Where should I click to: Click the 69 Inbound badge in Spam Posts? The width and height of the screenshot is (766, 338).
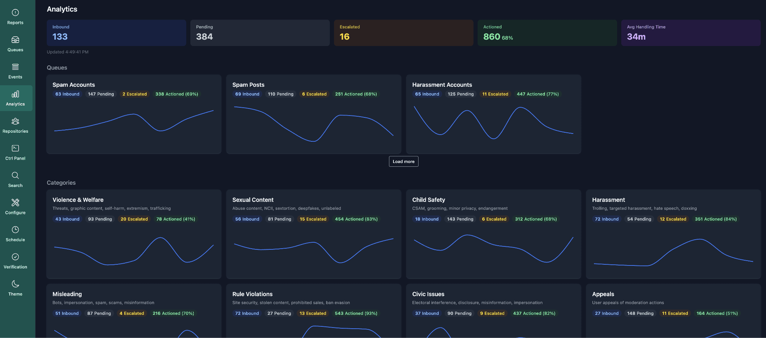(247, 94)
